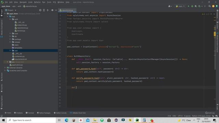Open Project panel gear options
The height and width of the screenshot is (123, 219).
[x=52, y=10]
